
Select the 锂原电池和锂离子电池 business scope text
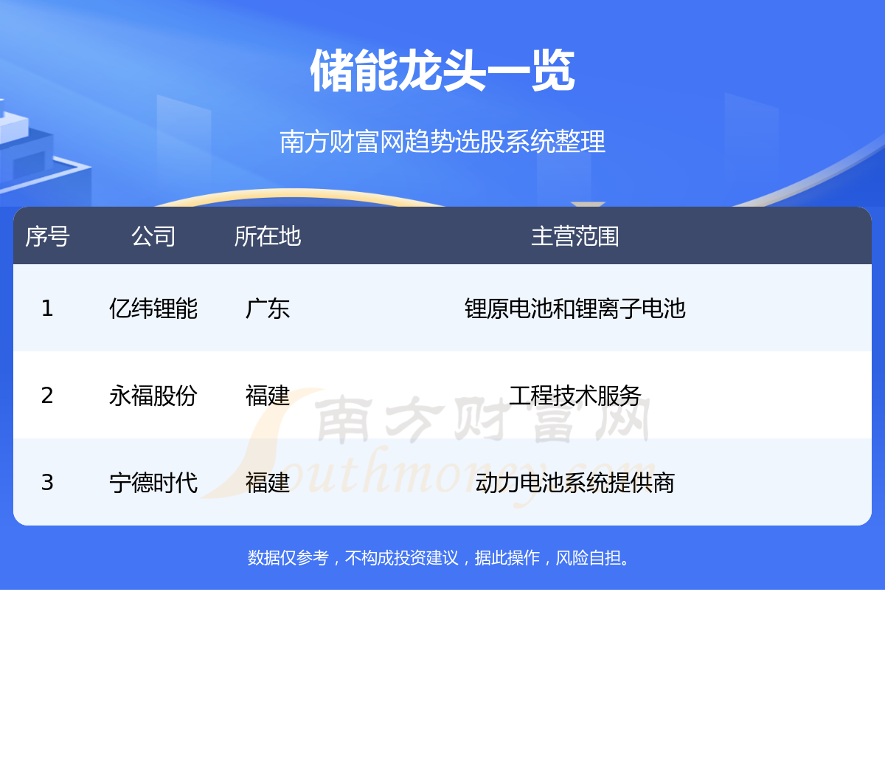[x=575, y=309]
